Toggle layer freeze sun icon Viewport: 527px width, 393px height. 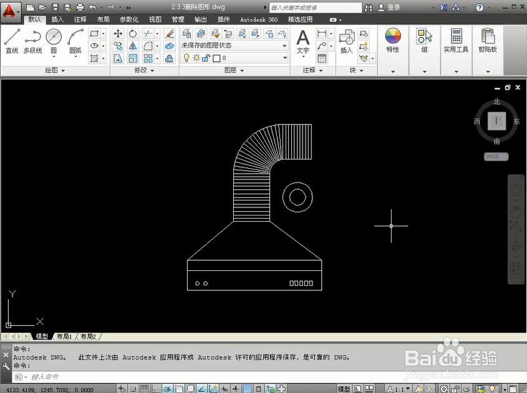click(196, 58)
